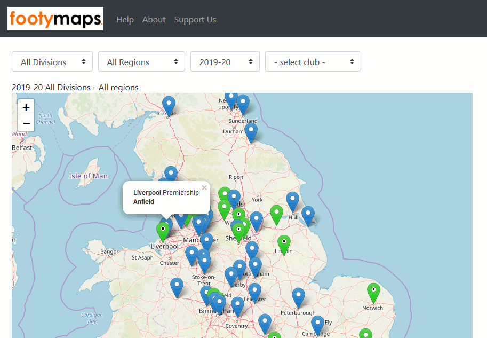
Task: Zoom in on the map
Action: coord(26,107)
